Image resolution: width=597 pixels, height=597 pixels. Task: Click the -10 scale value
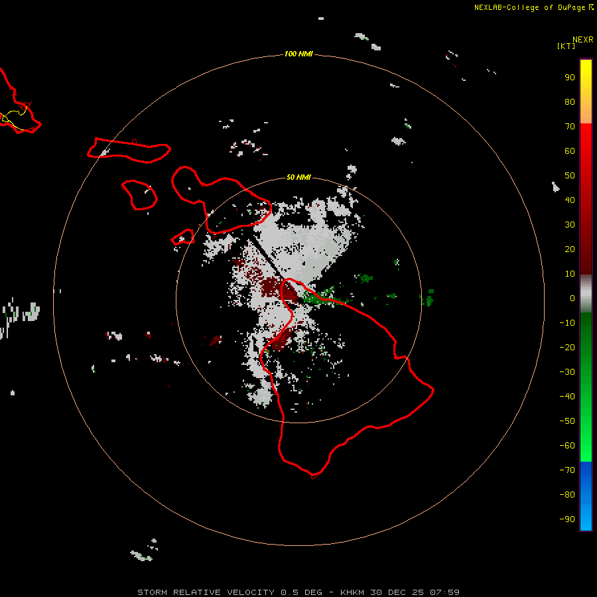coord(567,323)
